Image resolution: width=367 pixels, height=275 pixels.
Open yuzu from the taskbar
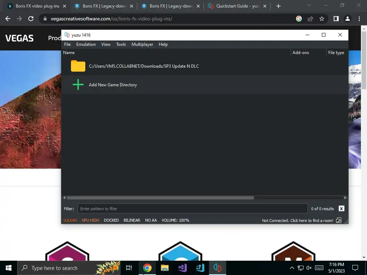(x=218, y=268)
